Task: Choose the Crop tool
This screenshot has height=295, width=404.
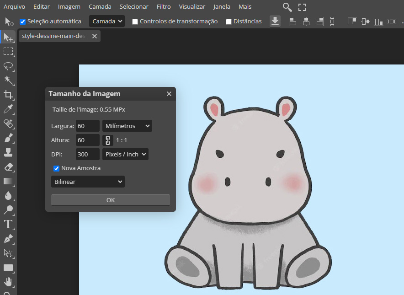Action: (x=8, y=95)
